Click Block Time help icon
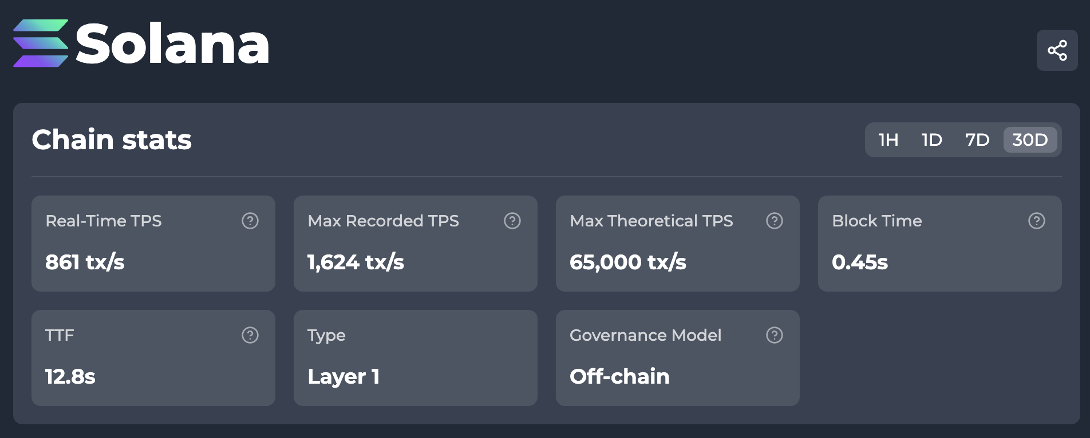 pyautogui.click(x=1037, y=221)
